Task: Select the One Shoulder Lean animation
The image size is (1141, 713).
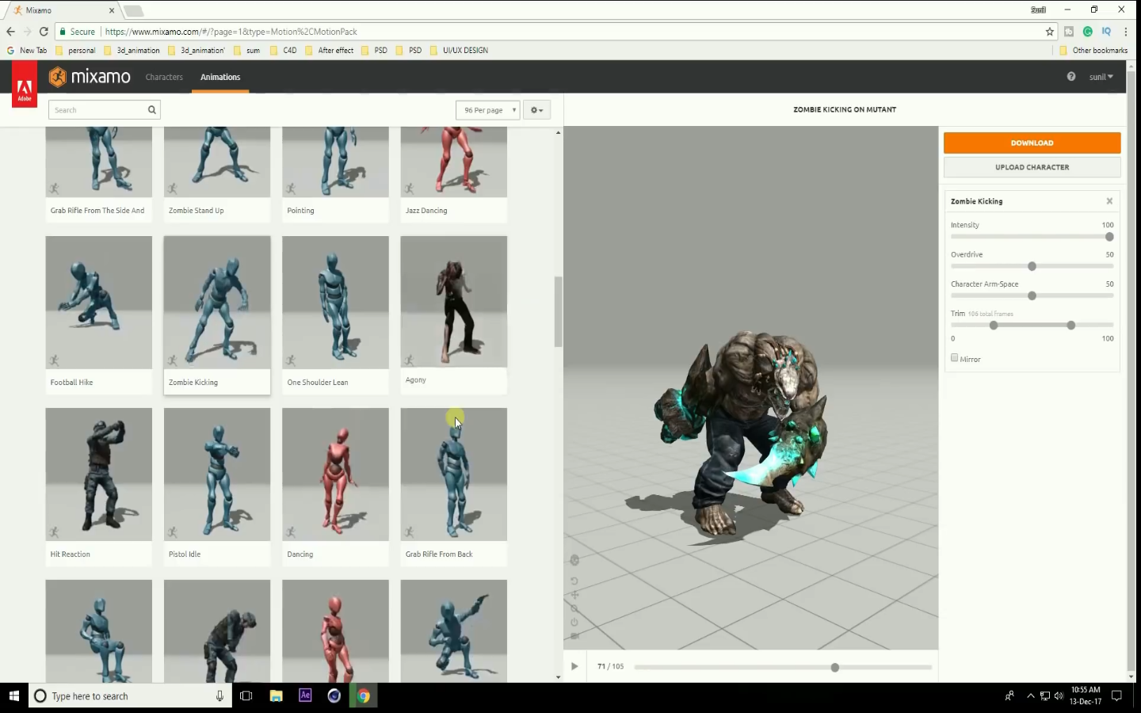Action: (335, 315)
